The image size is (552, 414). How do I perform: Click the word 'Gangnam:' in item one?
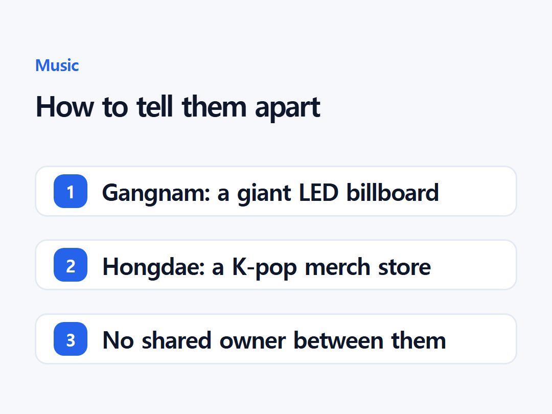(x=156, y=193)
